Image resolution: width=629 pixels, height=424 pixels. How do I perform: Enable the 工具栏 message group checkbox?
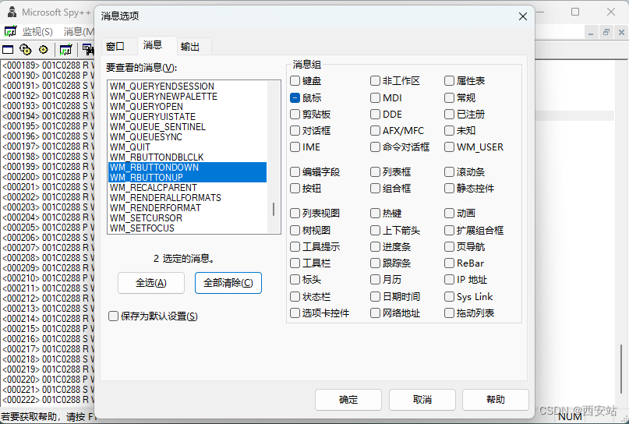(x=295, y=263)
